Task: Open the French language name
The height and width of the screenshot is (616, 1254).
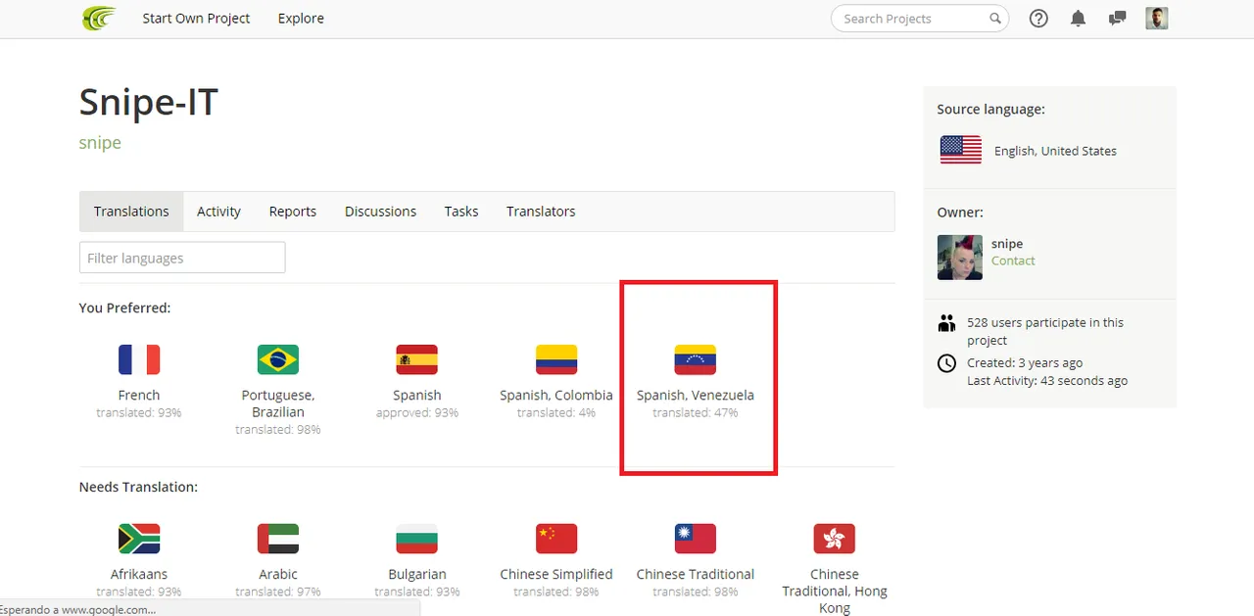Action: [x=139, y=396]
